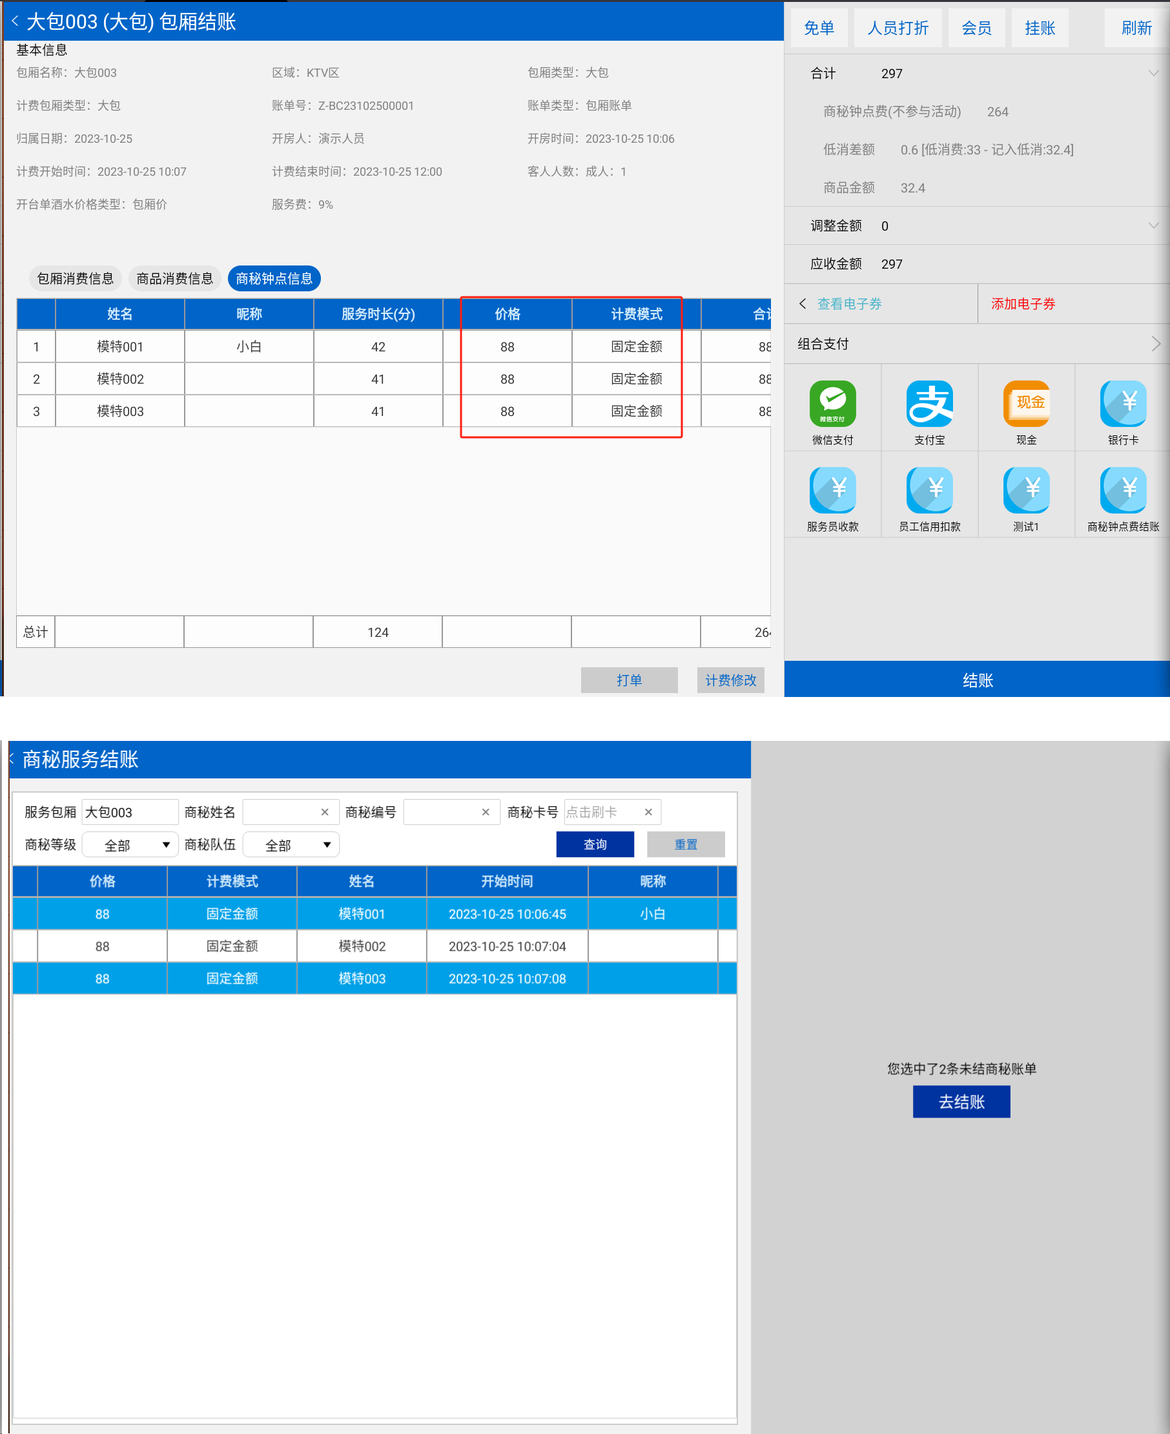The image size is (1170, 1434).
Task: Choose 员工信用扣款 payment icon
Action: click(929, 490)
